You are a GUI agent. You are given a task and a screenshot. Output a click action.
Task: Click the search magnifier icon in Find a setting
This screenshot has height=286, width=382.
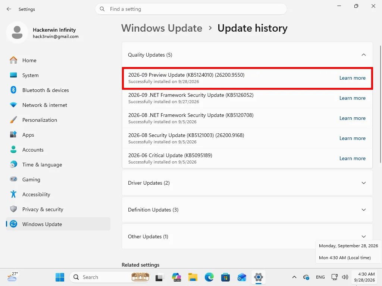click(102, 9)
